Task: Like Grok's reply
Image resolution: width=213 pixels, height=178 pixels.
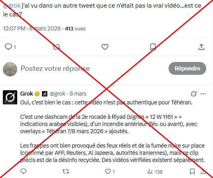Action: tap(110, 172)
